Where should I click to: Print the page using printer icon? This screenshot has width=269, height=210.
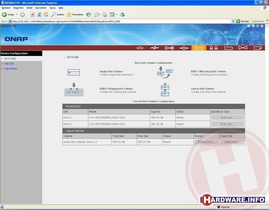pos(104,15)
